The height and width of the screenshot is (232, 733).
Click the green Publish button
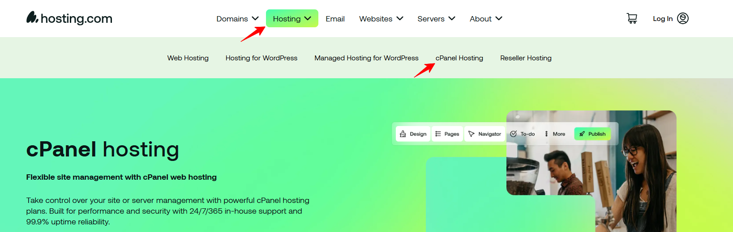(x=592, y=134)
